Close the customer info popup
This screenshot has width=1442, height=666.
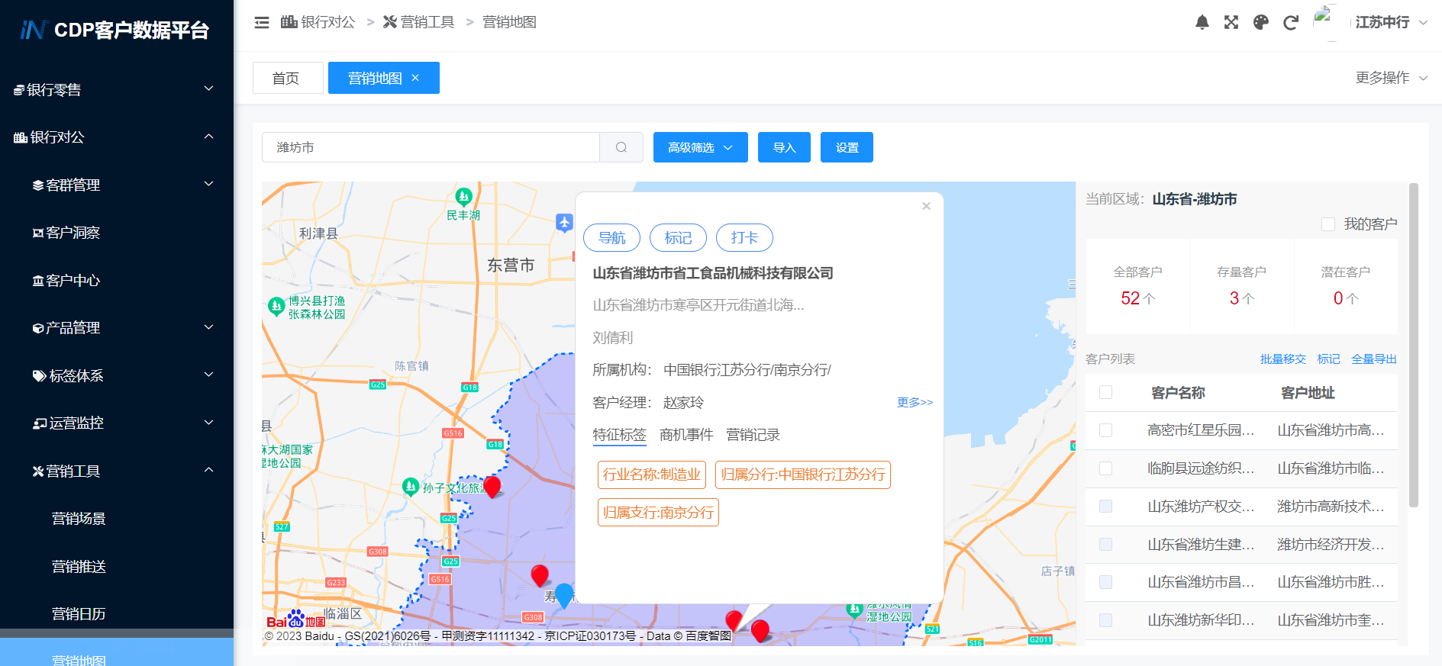click(x=926, y=206)
